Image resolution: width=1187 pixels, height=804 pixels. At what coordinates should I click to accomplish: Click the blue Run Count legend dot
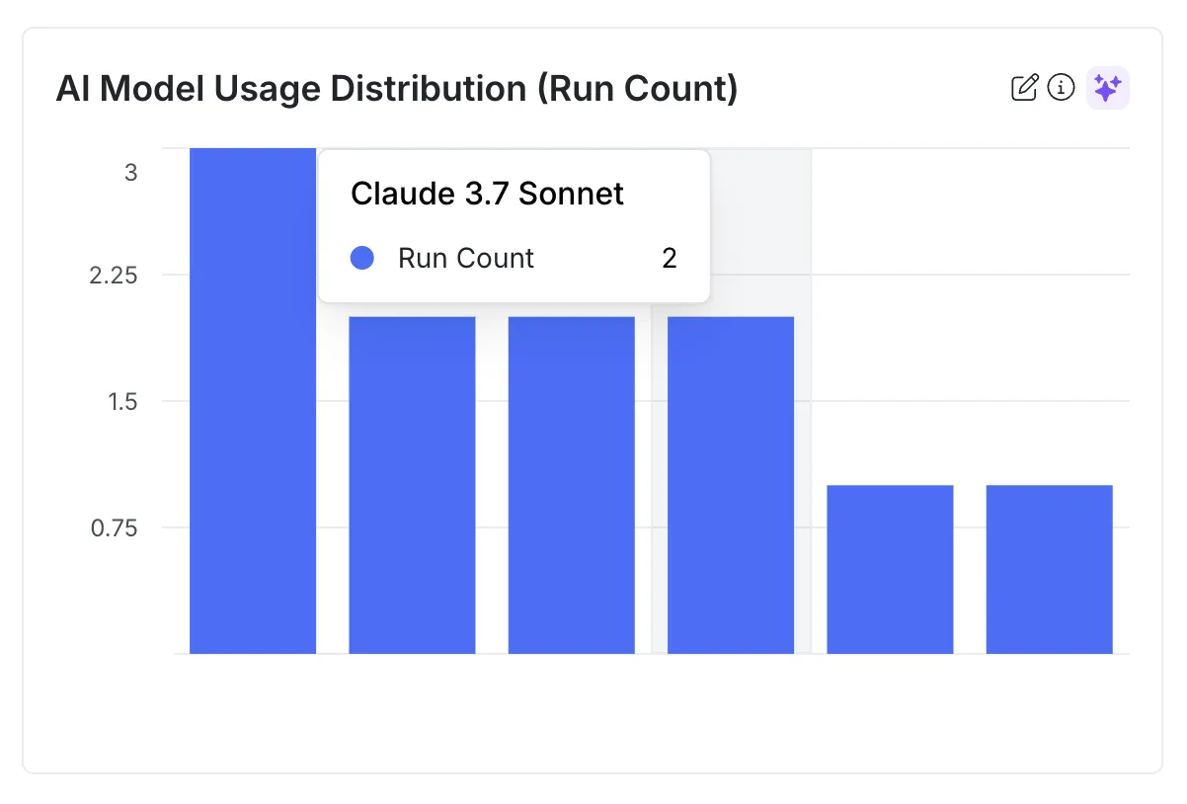click(362, 259)
